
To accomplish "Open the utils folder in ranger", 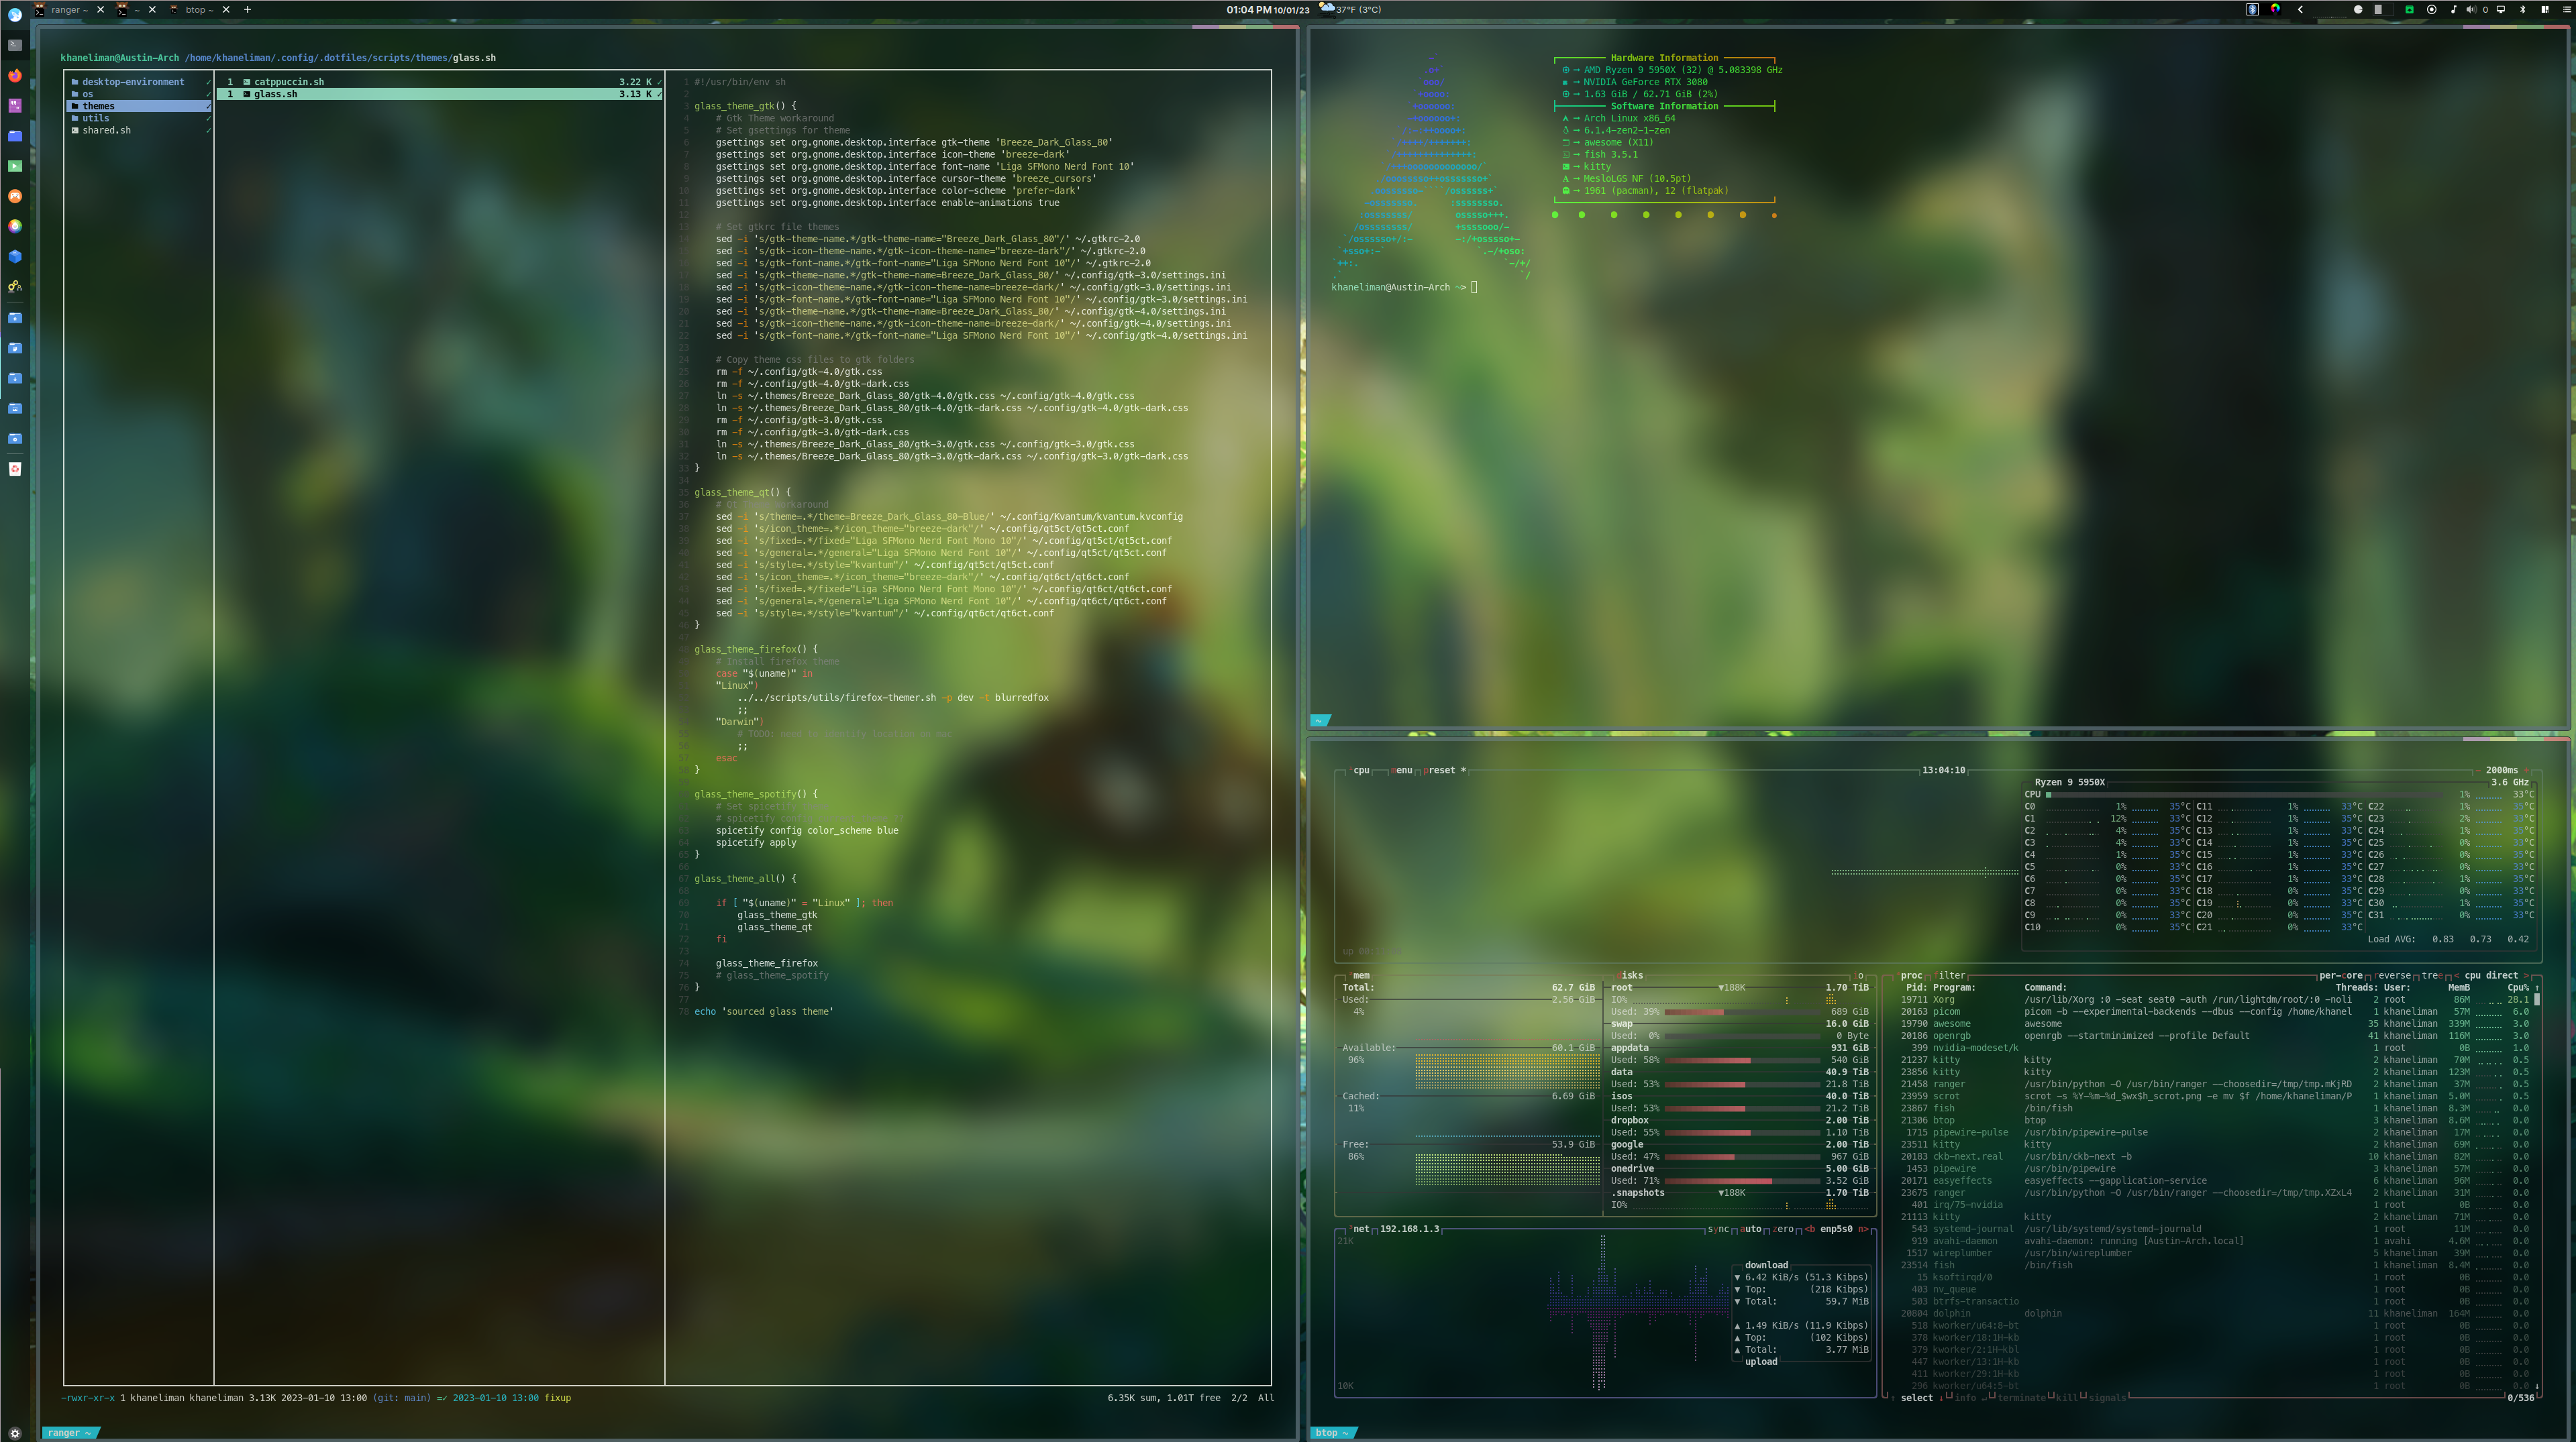I will (x=96, y=118).
